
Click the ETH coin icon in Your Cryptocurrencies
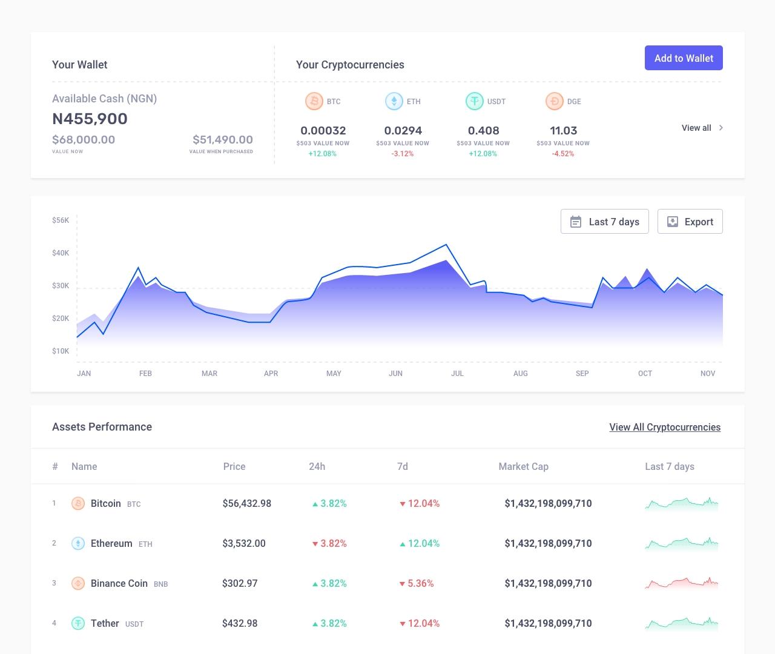click(394, 101)
